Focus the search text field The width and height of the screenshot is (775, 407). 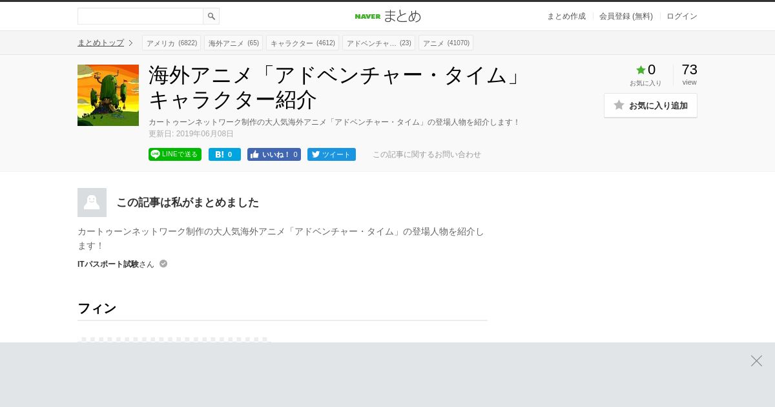click(140, 16)
